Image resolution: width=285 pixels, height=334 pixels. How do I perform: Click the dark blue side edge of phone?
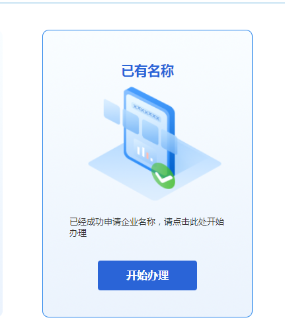tap(172, 141)
